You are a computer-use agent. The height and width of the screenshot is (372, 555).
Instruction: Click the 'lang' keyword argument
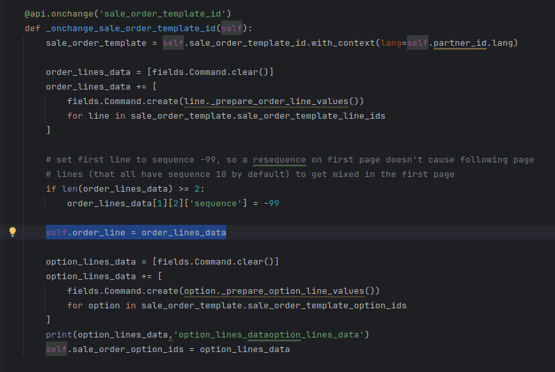tap(391, 43)
